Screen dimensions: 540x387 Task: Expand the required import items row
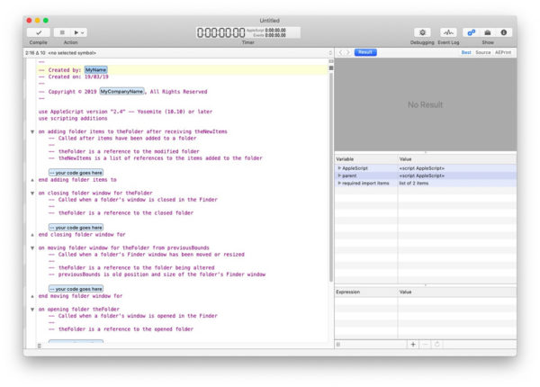pos(339,184)
